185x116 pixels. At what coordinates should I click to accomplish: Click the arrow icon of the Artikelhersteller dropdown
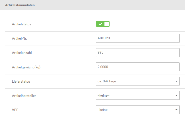click(x=176, y=95)
